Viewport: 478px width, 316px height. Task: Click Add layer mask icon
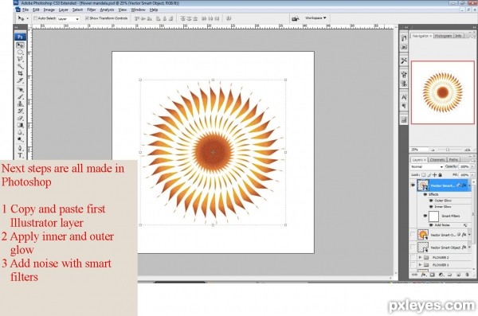pyautogui.click(x=433, y=275)
